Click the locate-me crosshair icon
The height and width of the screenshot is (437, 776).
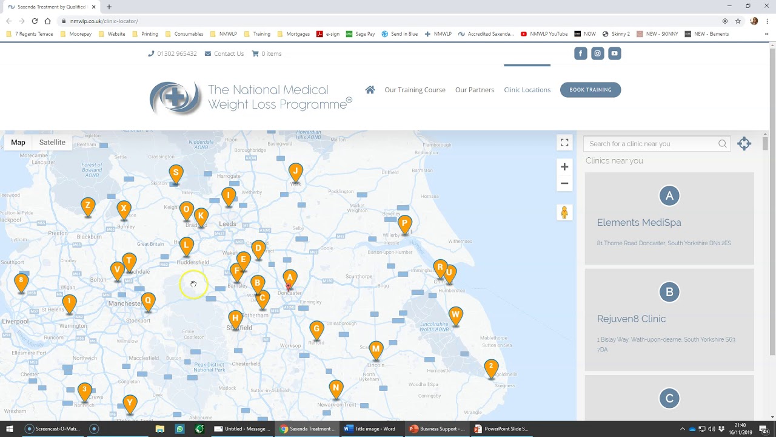pyautogui.click(x=744, y=144)
